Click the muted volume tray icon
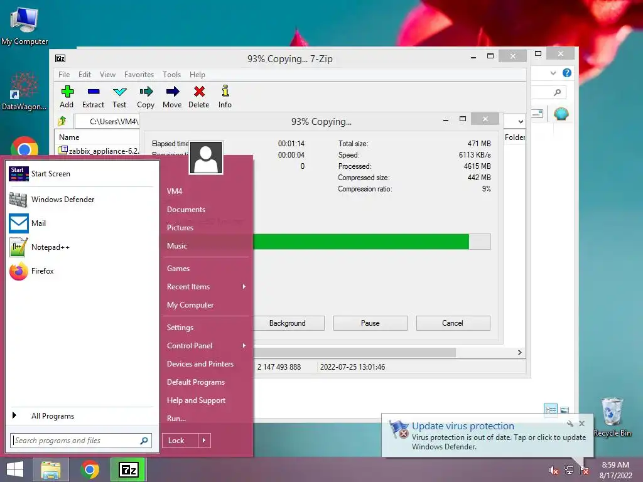The height and width of the screenshot is (482, 643). [553, 470]
